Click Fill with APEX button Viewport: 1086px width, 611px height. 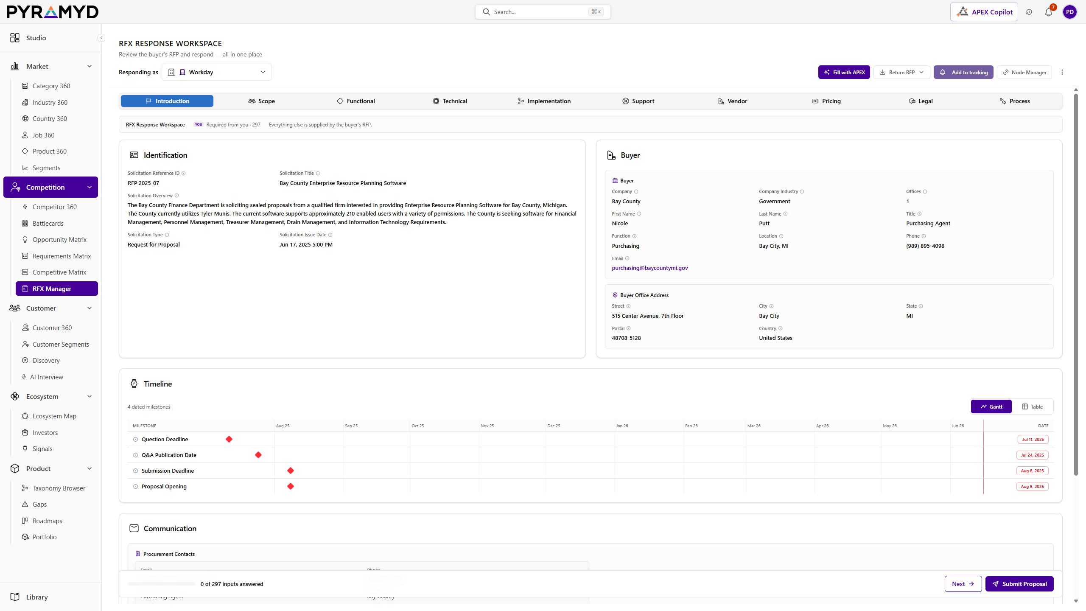pos(844,72)
